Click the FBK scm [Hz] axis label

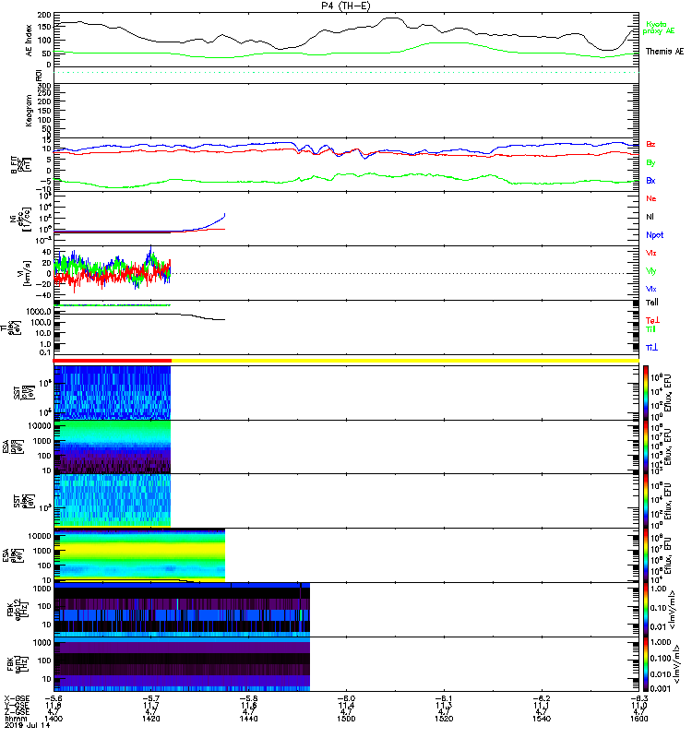pos(18,663)
